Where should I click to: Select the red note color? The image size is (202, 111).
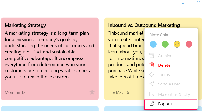click(189, 44)
